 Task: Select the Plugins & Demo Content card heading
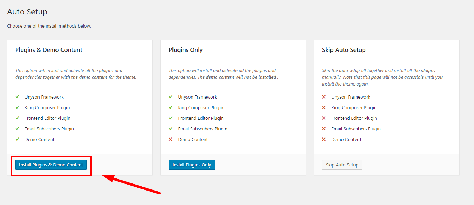[x=49, y=50]
